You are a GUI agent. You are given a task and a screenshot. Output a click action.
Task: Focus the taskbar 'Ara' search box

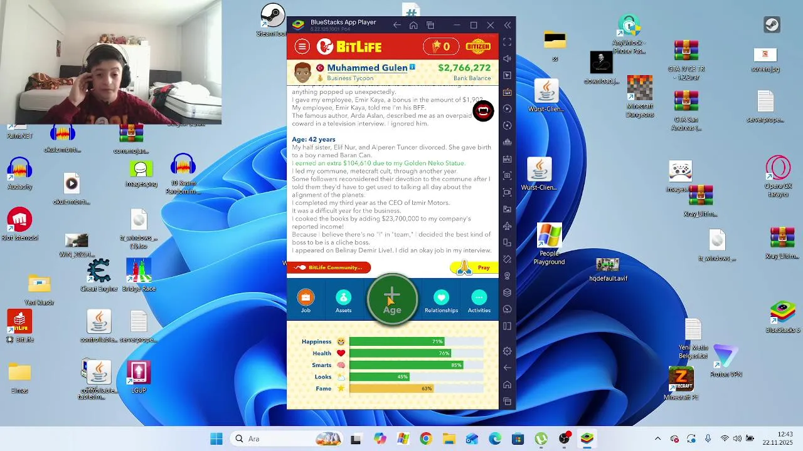pyautogui.click(x=285, y=438)
